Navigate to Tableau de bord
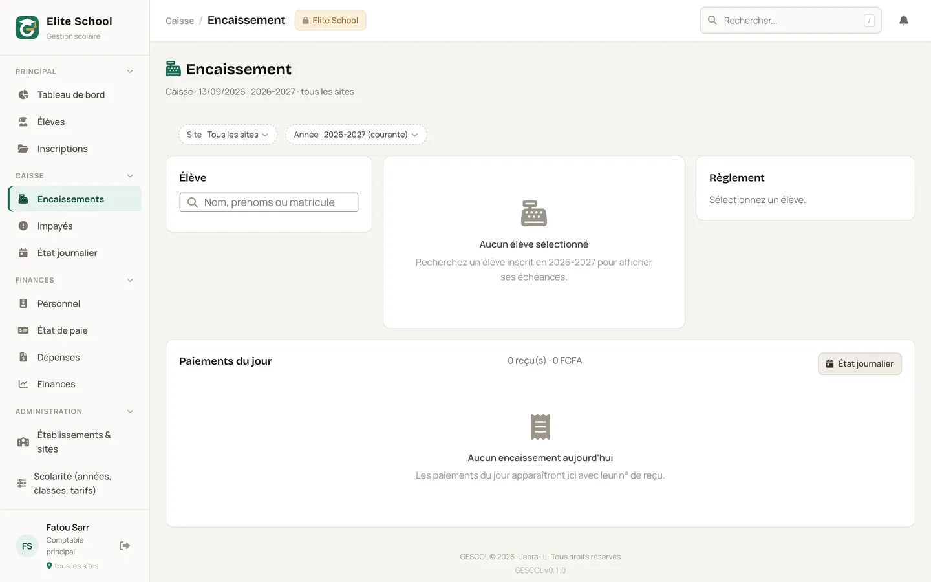The width and height of the screenshot is (931, 582). point(75,94)
